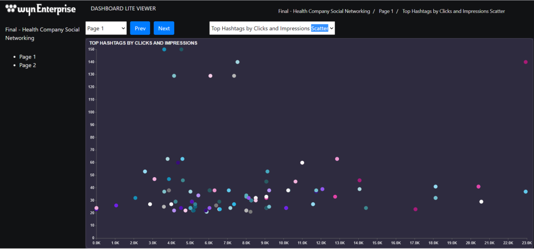Open the Top Hashtags Scatter chart dropdown

[x=272, y=29]
